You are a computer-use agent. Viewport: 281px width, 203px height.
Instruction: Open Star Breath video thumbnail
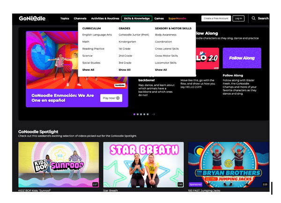tap(143, 165)
